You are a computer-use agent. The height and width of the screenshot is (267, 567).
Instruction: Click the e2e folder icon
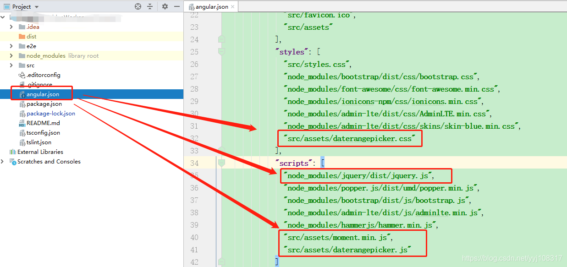[22, 46]
